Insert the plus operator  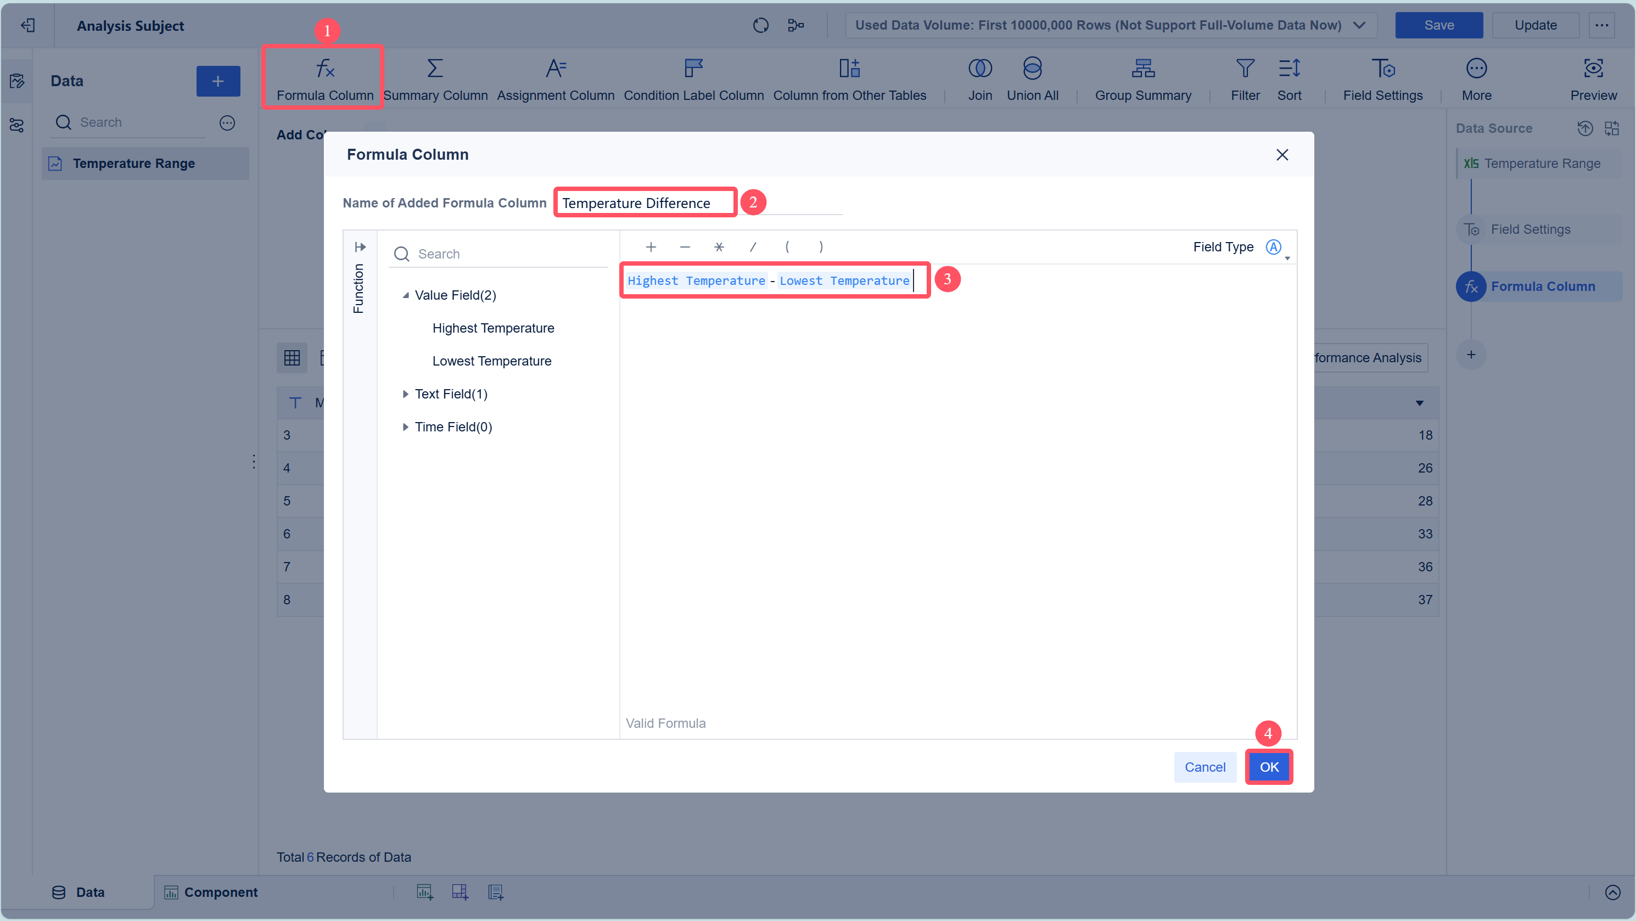click(651, 247)
